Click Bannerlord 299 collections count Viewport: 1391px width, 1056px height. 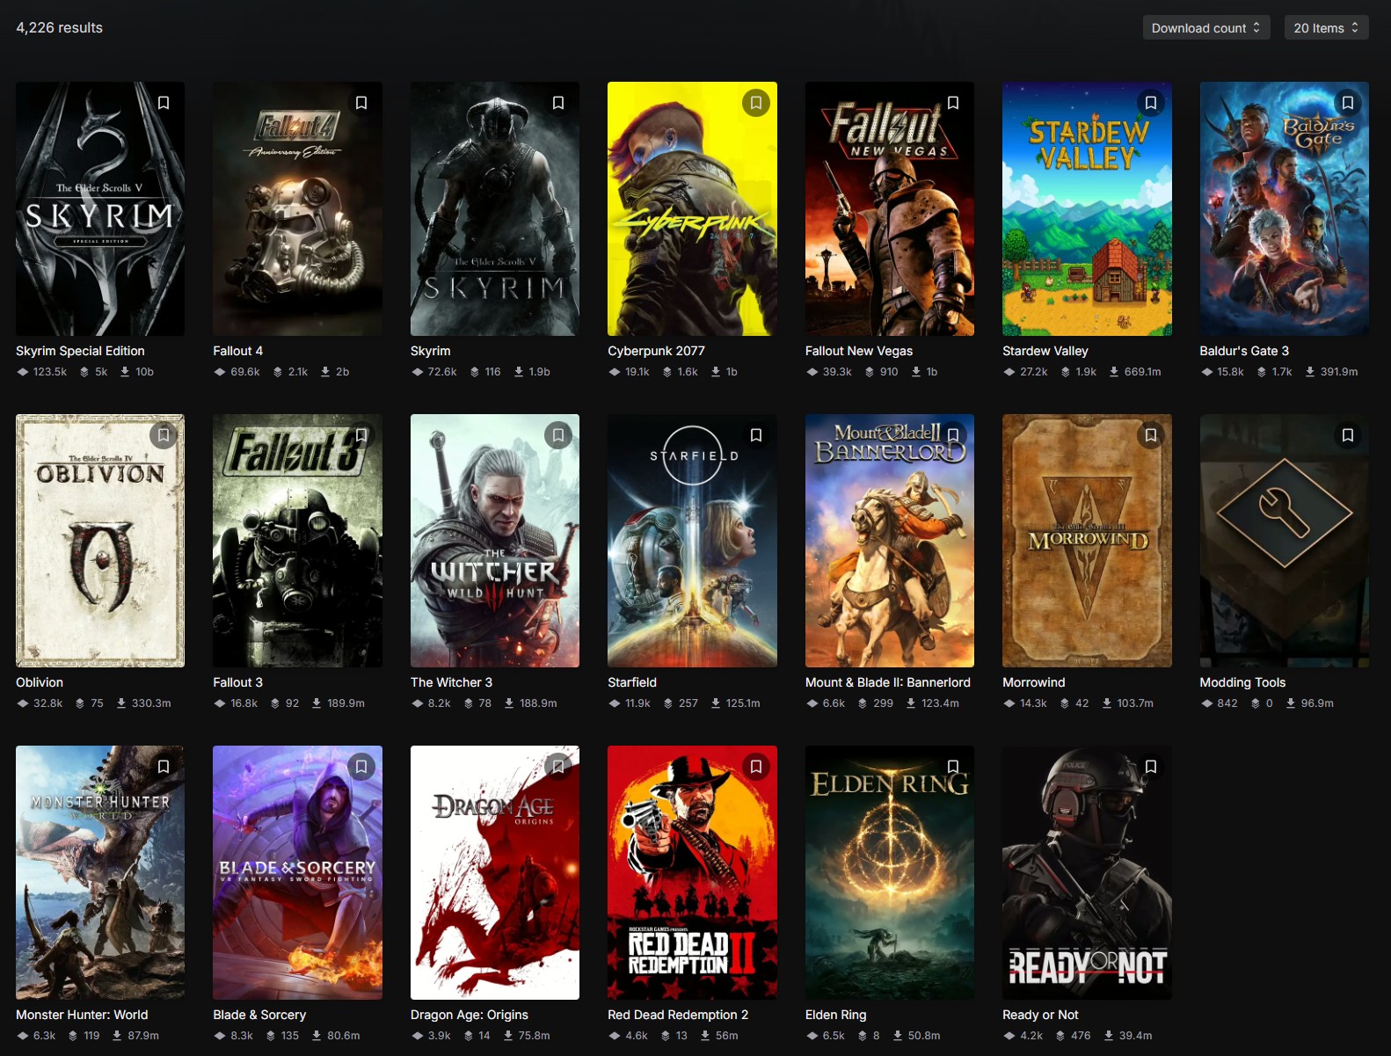876,703
